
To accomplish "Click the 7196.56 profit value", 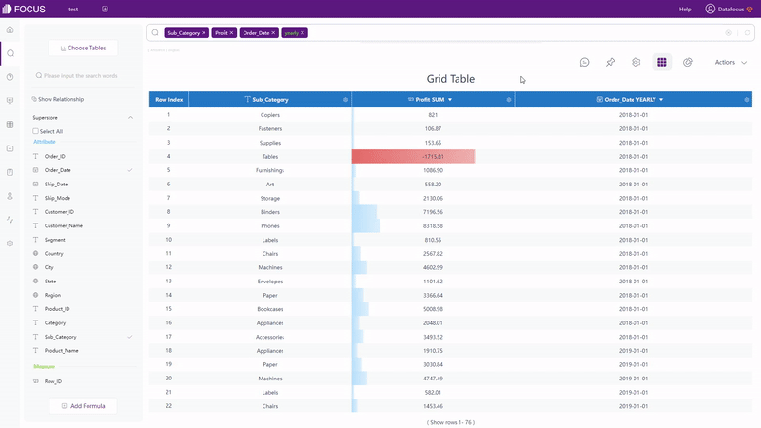I will [x=433, y=212].
